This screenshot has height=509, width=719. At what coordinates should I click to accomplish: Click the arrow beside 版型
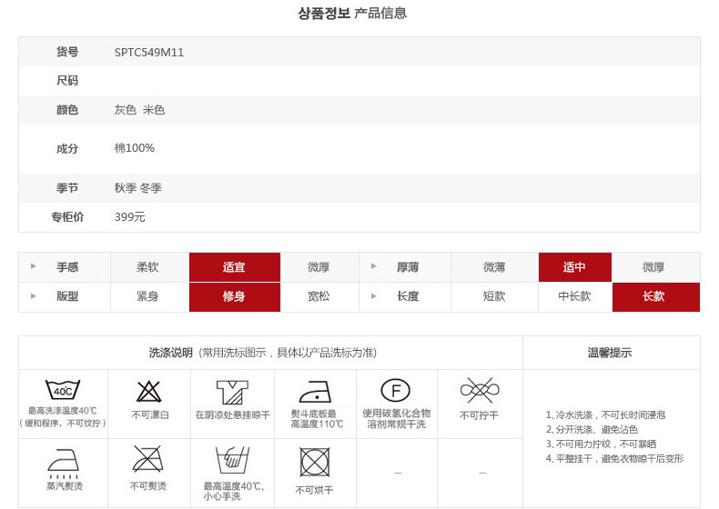coord(33,296)
